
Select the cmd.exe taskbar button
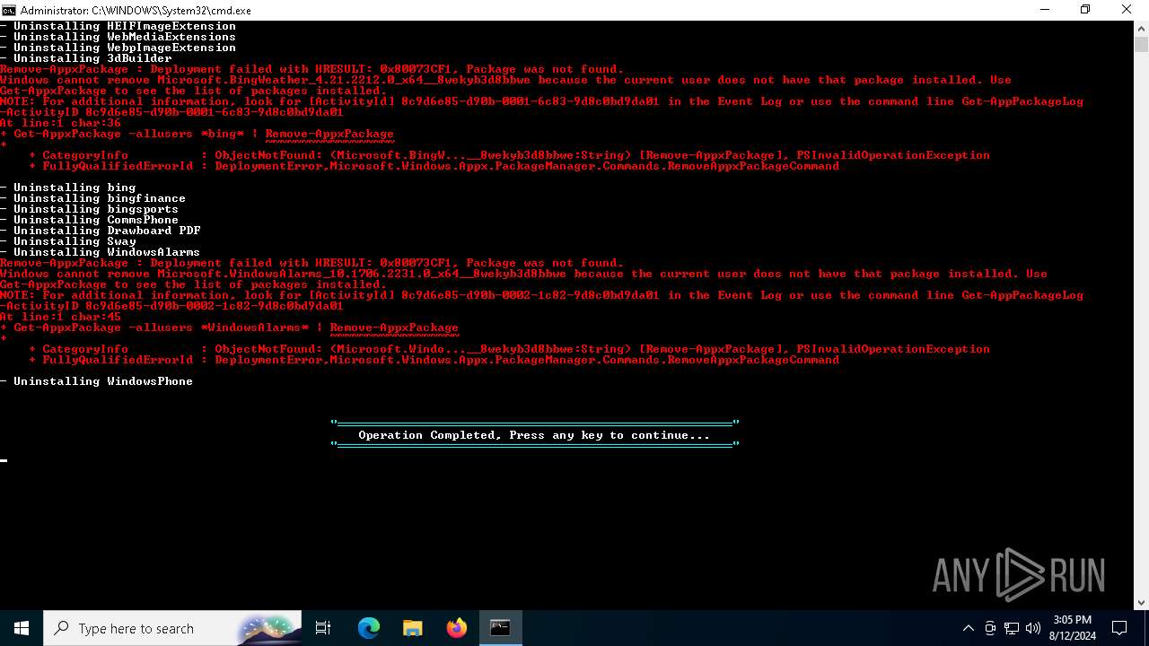[x=500, y=628]
